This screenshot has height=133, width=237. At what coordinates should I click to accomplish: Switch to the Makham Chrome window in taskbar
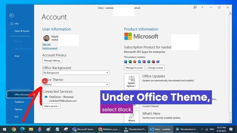pyautogui.click(x=109, y=129)
